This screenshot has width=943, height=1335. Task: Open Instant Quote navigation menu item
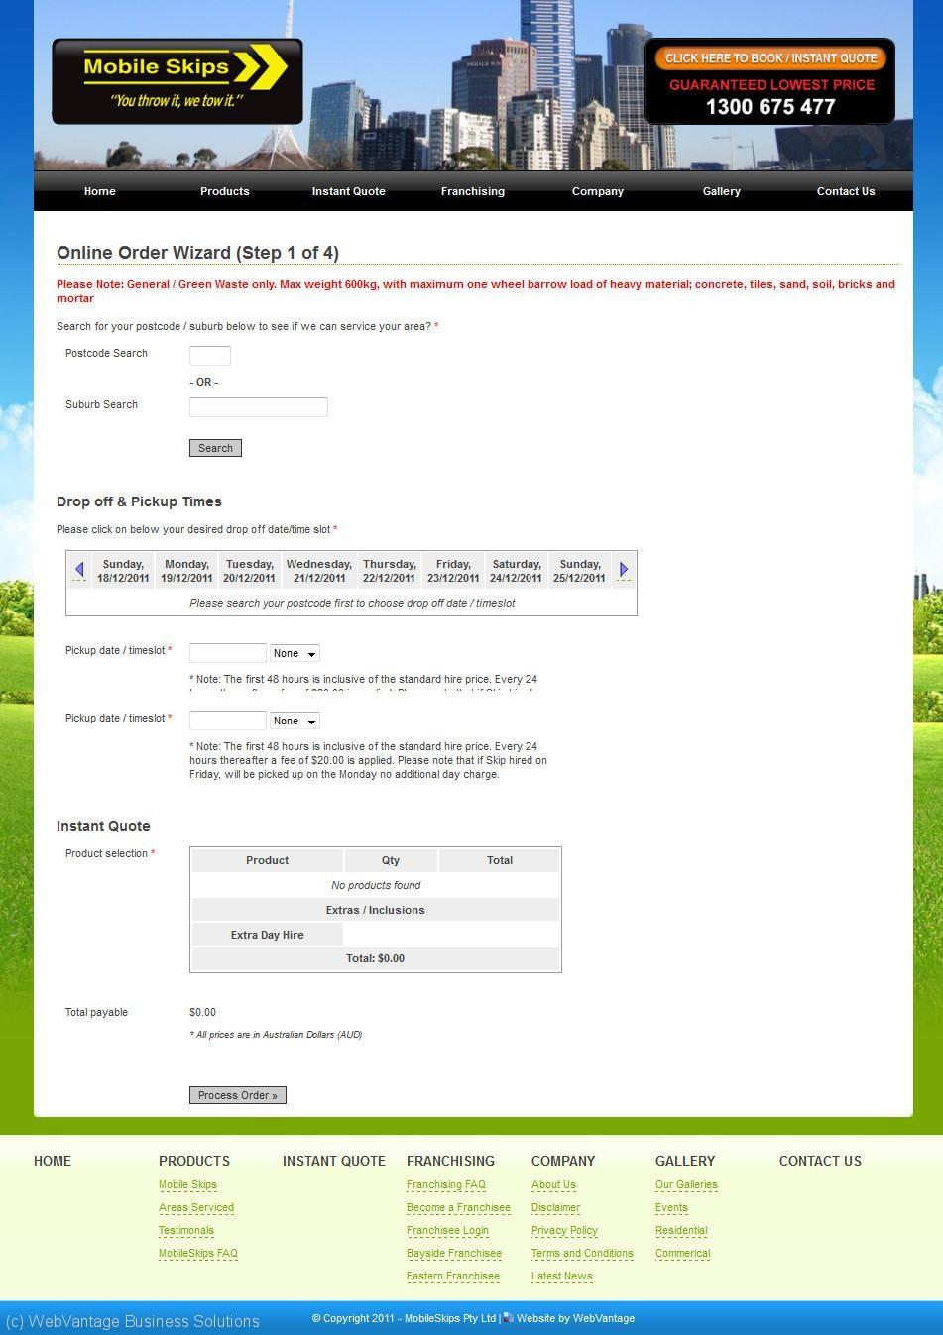click(x=348, y=192)
